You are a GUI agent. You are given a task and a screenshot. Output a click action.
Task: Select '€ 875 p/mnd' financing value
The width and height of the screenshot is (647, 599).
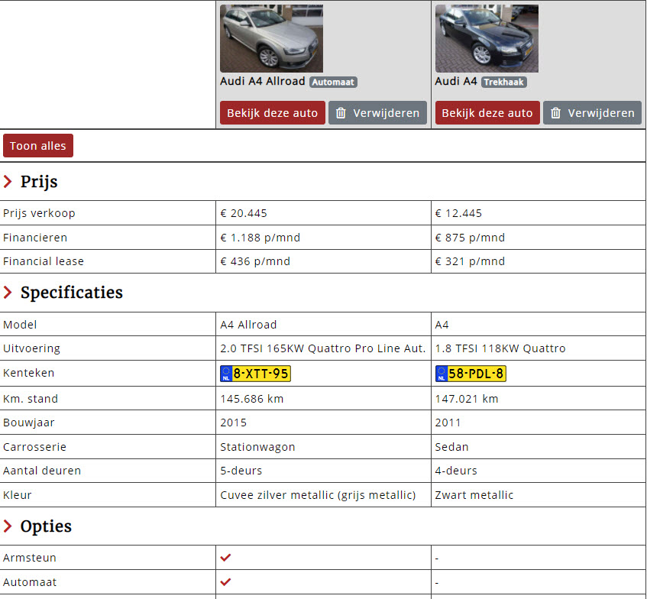pyautogui.click(x=470, y=238)
